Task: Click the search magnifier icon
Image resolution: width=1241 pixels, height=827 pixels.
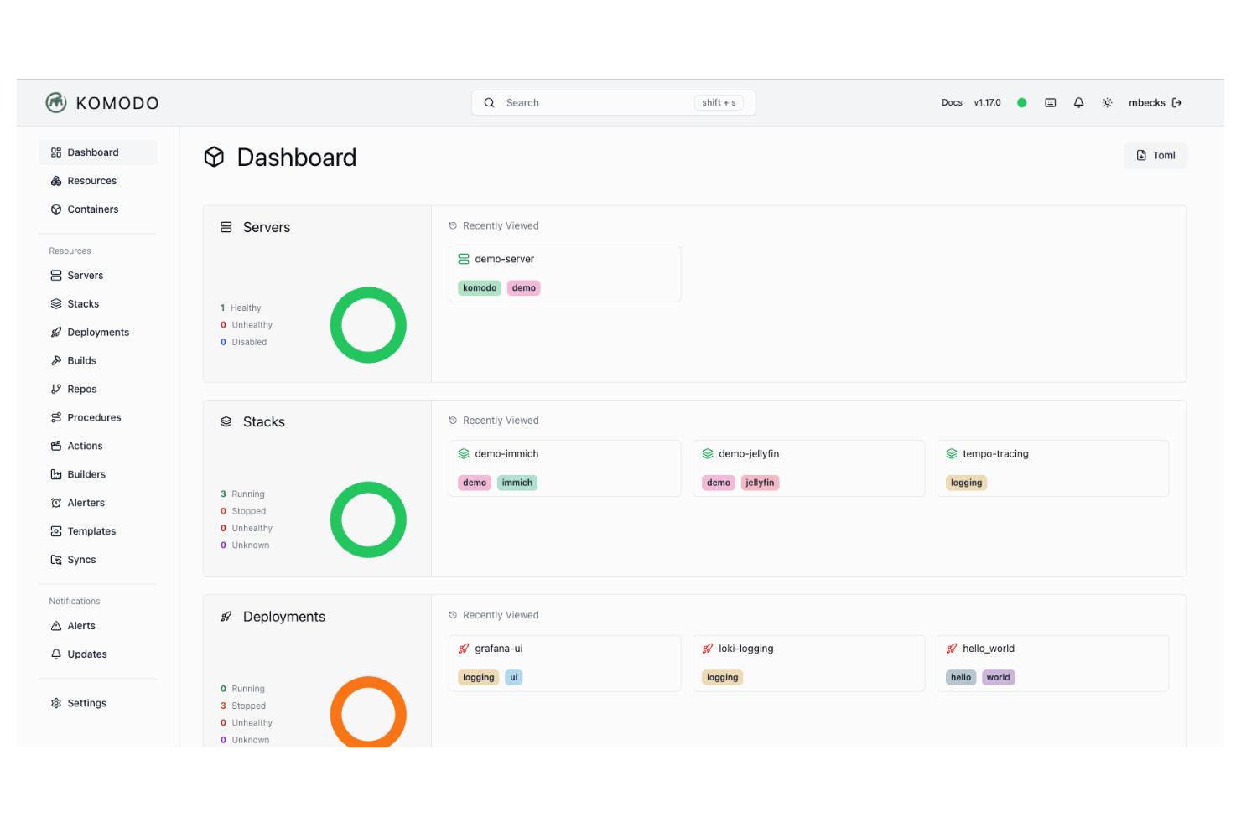Action: (490, 102)
